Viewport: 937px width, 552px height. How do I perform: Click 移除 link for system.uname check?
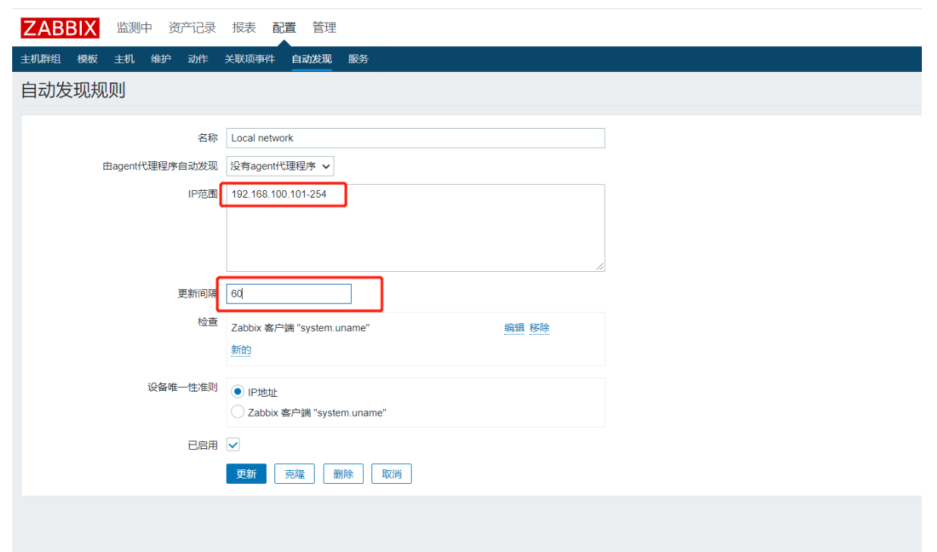540,328
